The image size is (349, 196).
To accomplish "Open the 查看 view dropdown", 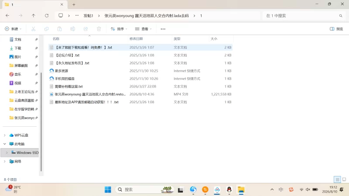I will 144,29.
